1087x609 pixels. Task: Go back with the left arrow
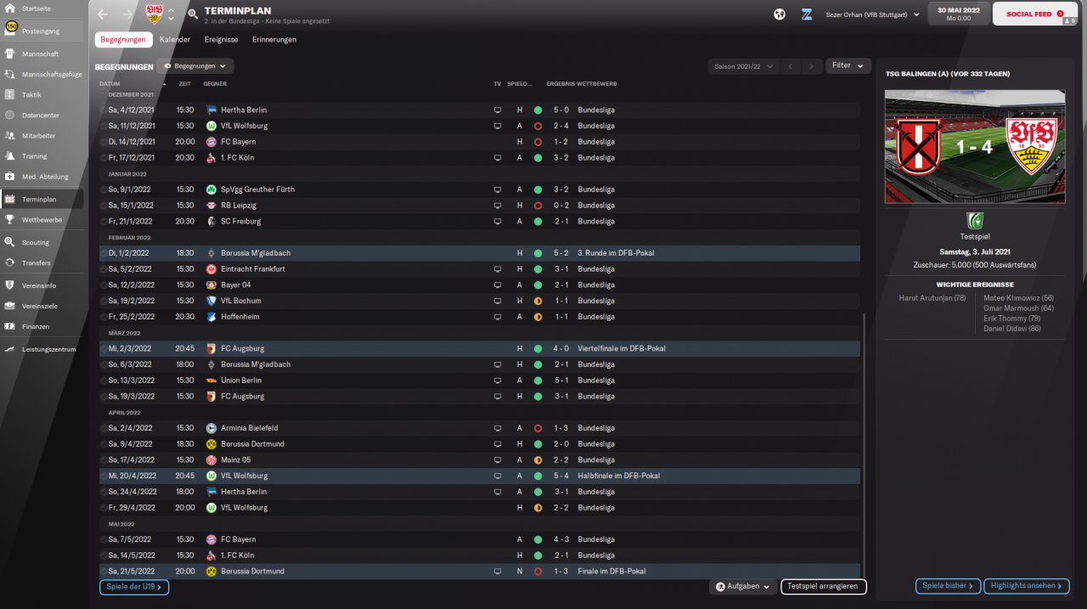click(103, 14)
